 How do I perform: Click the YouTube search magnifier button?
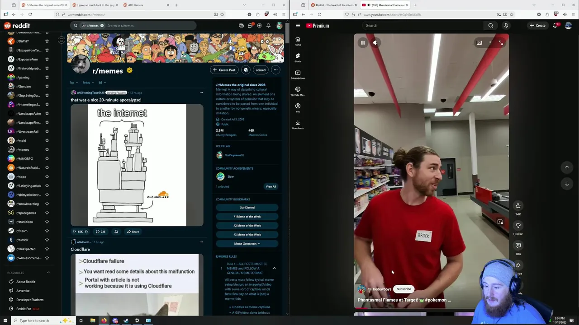pyautogui.click(x=491, y=26)
